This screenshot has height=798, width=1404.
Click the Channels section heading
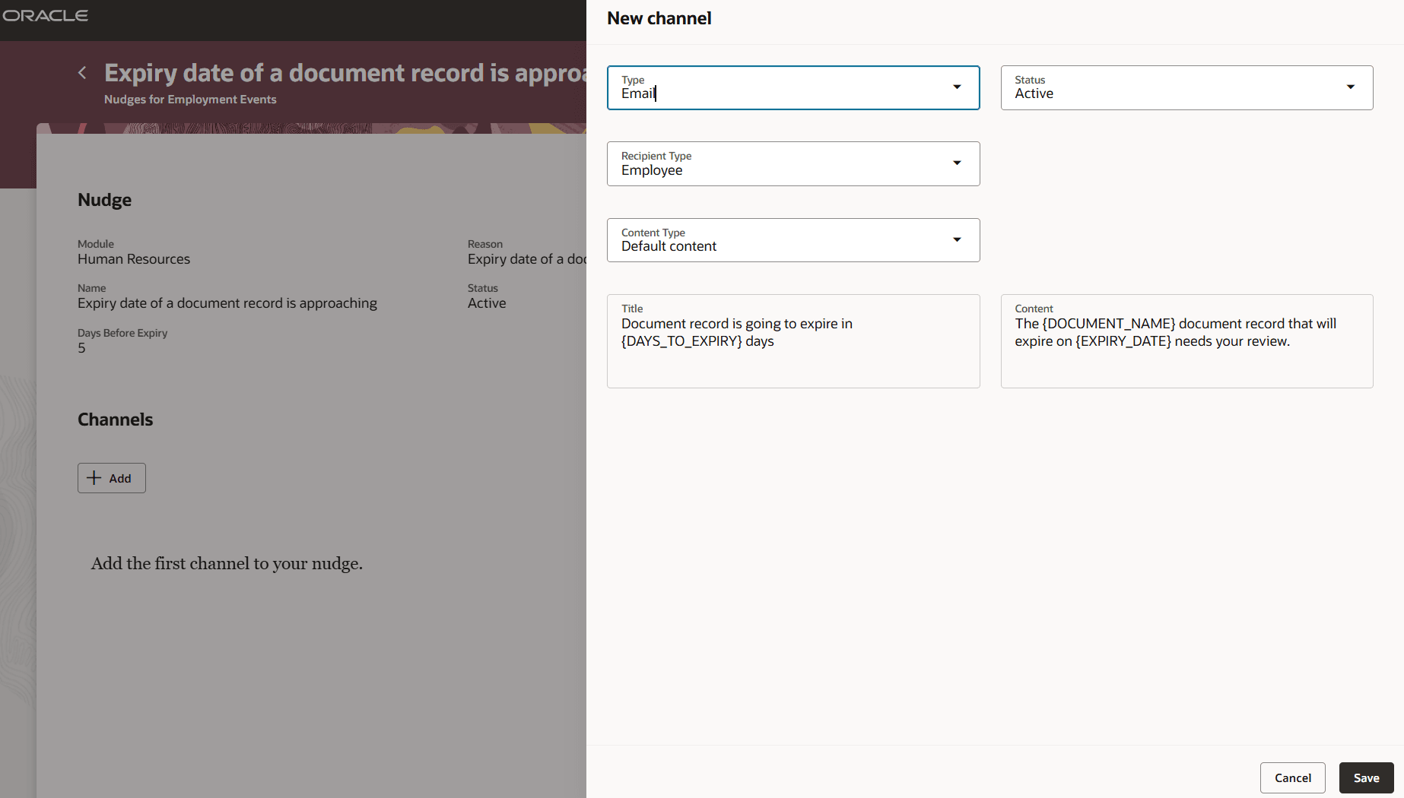pyautogui.click(x=116, y=420)
